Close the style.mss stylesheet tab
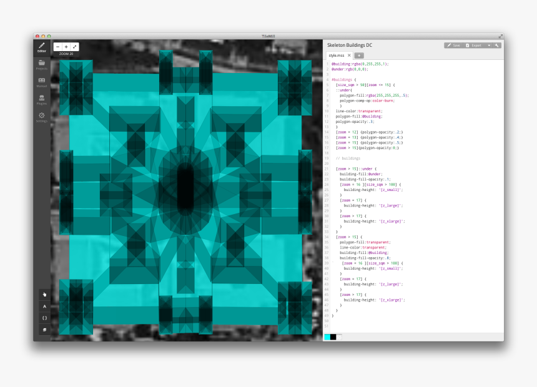Image resolution: width=537 pixels, height=387 pixels. [x=349, y=56]
